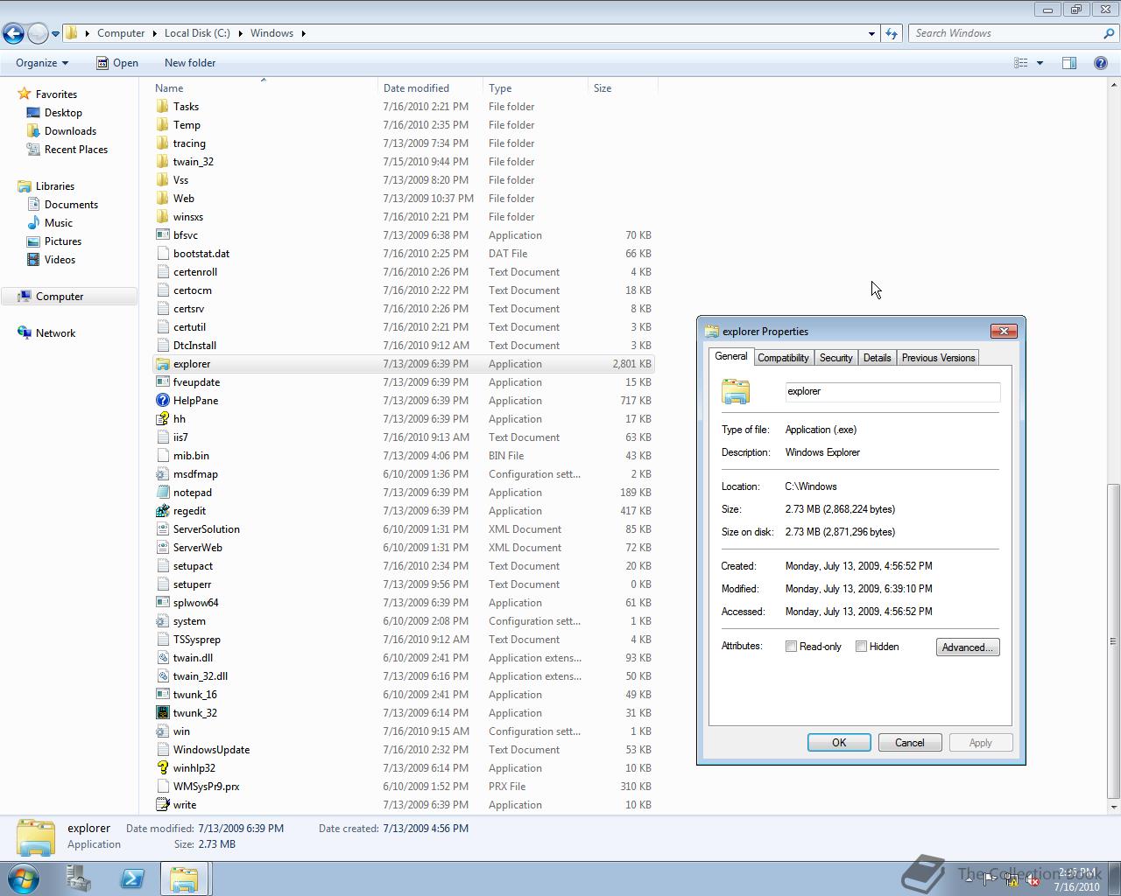Viewport: 1121px width, 896px height.
Task: Select the General tab
Action: (x=730, y=357)
